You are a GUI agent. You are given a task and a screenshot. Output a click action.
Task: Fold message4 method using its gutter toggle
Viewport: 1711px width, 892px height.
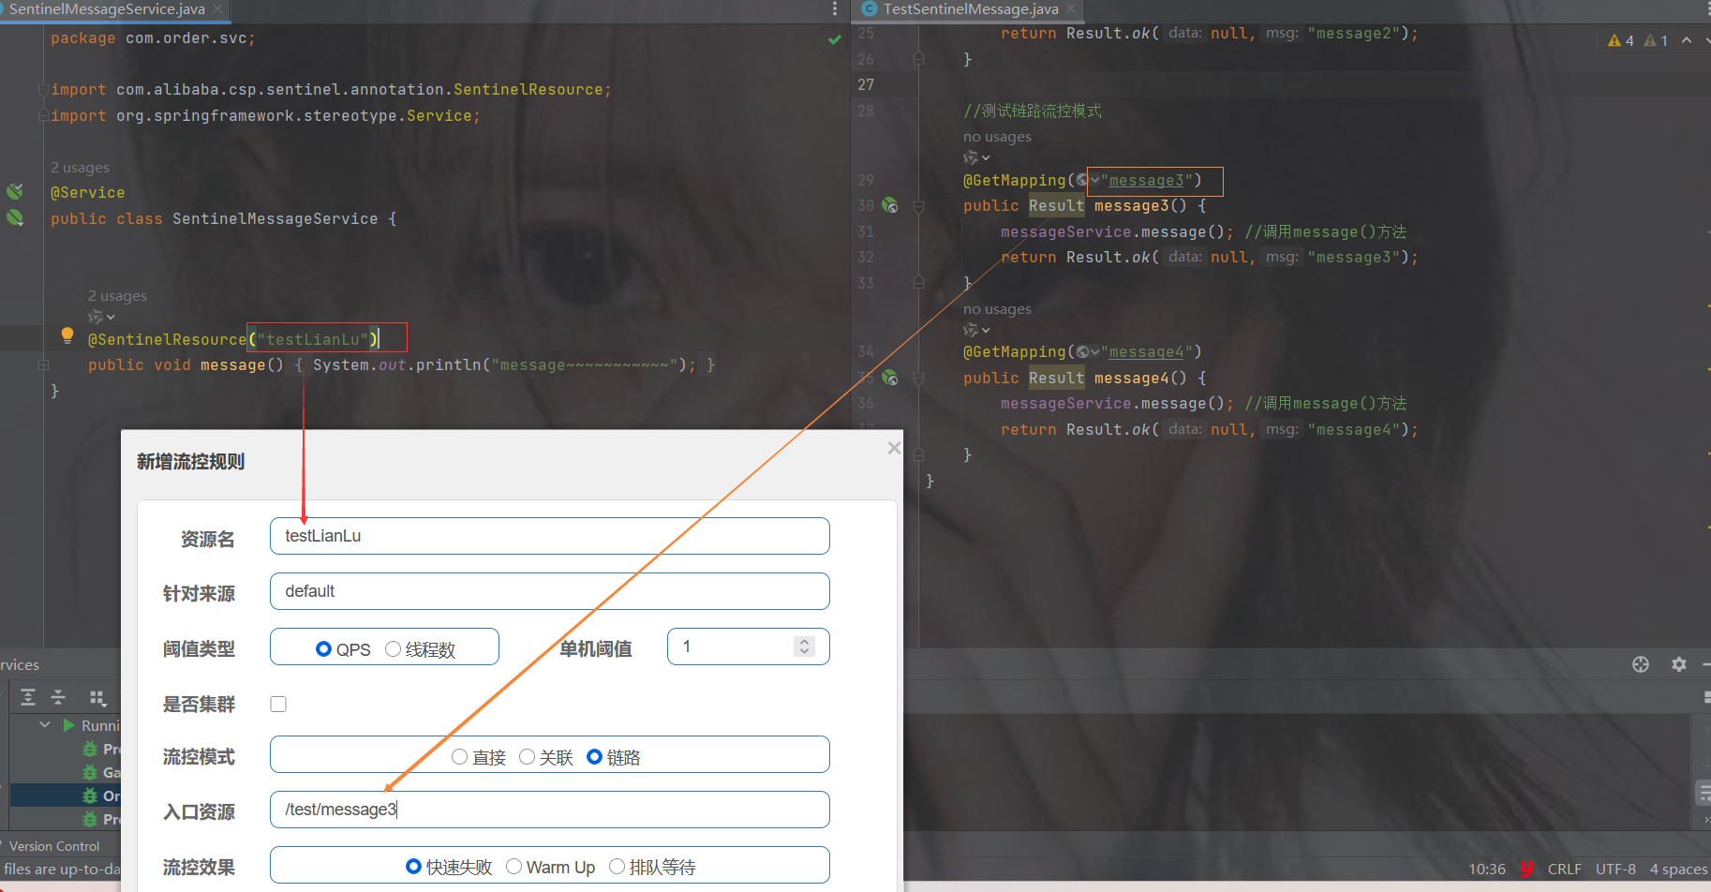918,379
